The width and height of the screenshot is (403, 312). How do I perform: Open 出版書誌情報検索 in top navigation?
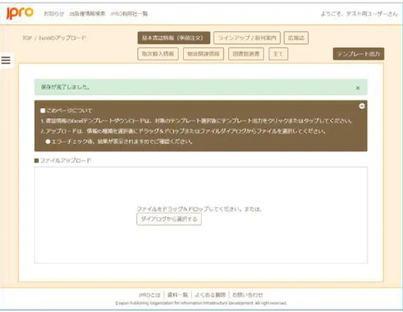(x=87, y=13)
